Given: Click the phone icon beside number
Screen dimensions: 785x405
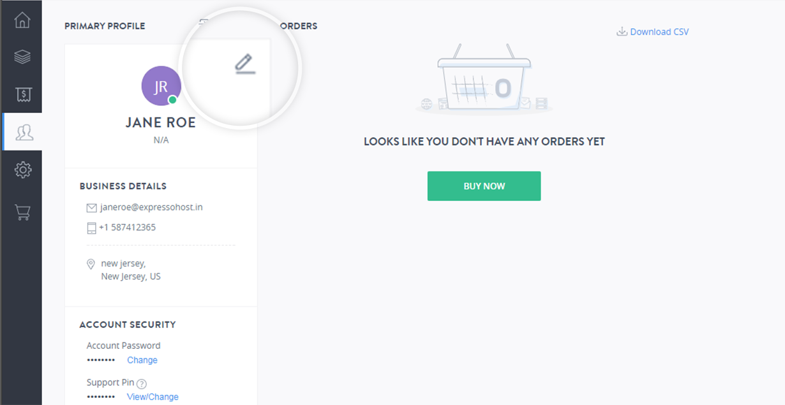Looking at the screenshot, I should coord(91,228).
